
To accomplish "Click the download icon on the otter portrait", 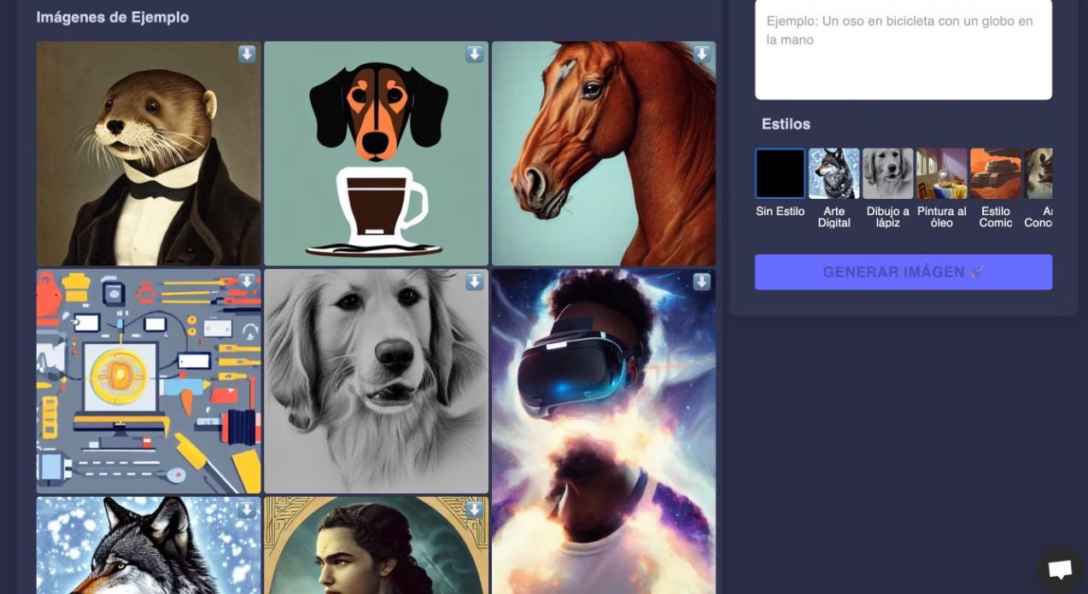I will point(246,54).
